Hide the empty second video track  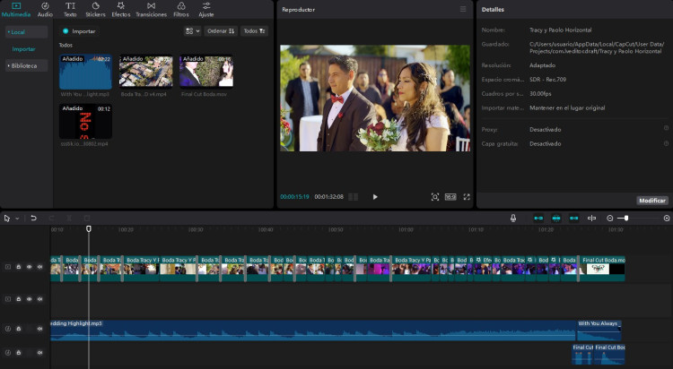[x=30, y=299]
